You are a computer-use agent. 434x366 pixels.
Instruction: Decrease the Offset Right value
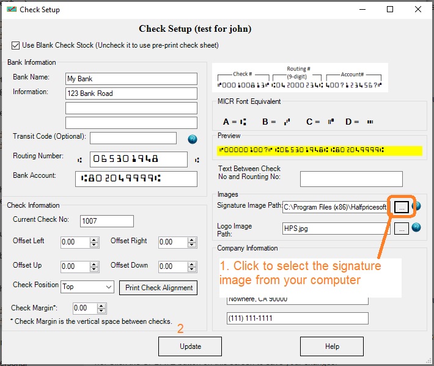click(x=192, y=245)
